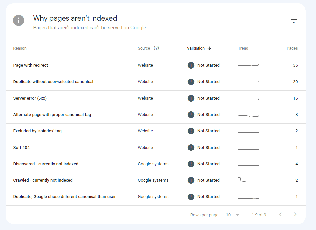Sort by the Validation column header

pos(196,48)
